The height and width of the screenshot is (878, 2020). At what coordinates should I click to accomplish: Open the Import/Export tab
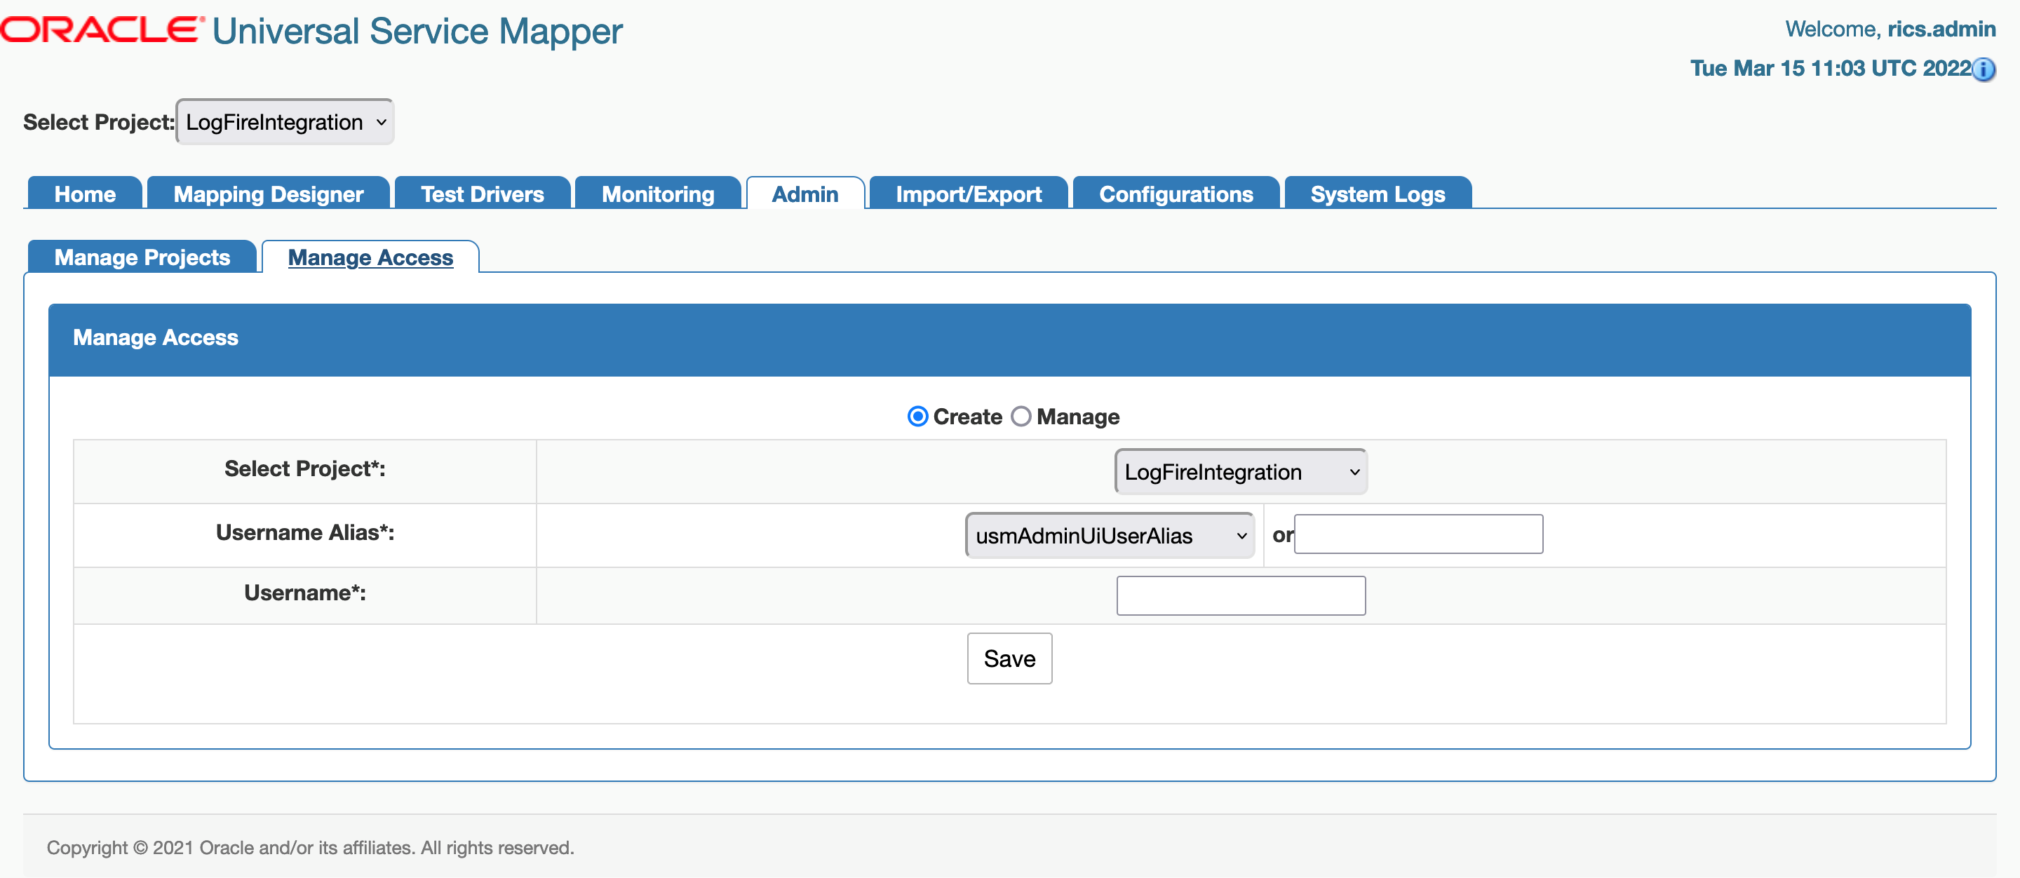click(x=969, y=194)
